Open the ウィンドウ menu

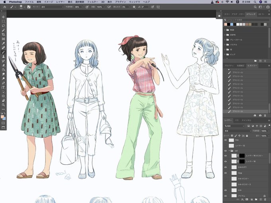134,2
